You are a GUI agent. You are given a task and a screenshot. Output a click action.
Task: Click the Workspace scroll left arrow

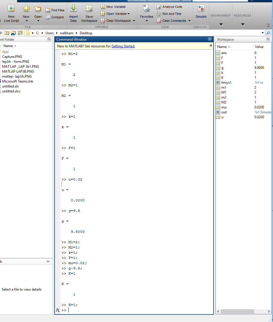218,311
